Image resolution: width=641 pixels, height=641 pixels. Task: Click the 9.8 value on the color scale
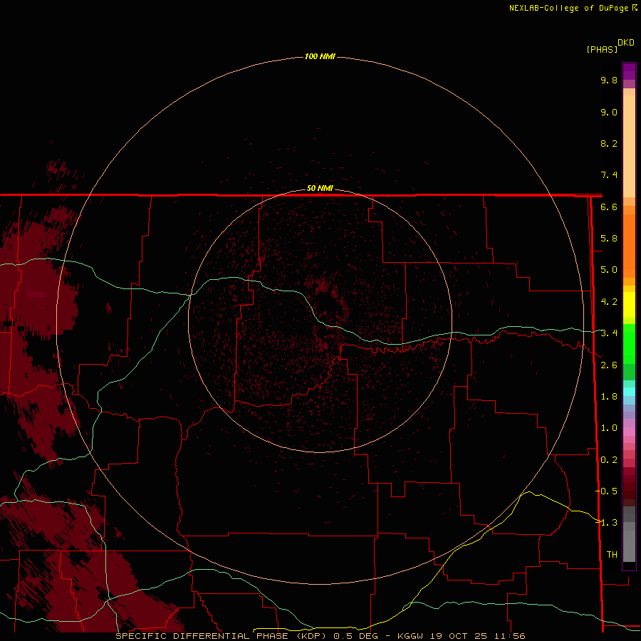point(609,80)
